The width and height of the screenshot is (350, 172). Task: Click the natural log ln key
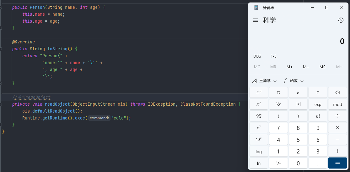pyautogui.click(x=259, y=163)
